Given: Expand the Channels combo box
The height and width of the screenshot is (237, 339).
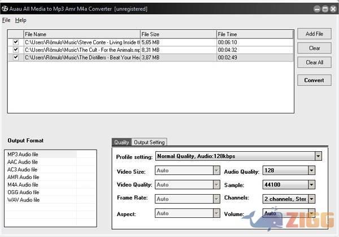Looking at the screenshot, I should (311, 199).
